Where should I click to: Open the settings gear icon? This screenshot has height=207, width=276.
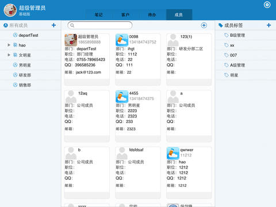(x=267, y=5)
